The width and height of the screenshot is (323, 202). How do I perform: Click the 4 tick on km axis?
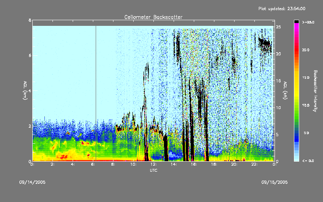tap(30, 90)
